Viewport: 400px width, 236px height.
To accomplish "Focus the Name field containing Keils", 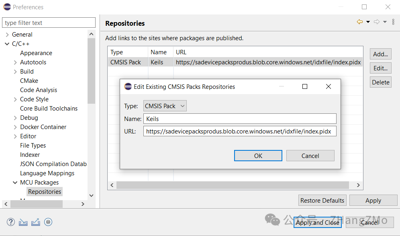I will 240,119.
